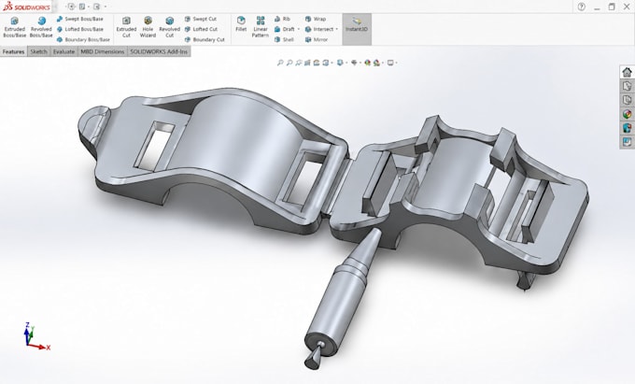Choose Boundary Boss/Base feature
Screen dimensions: 635x384
click(83, 39)
